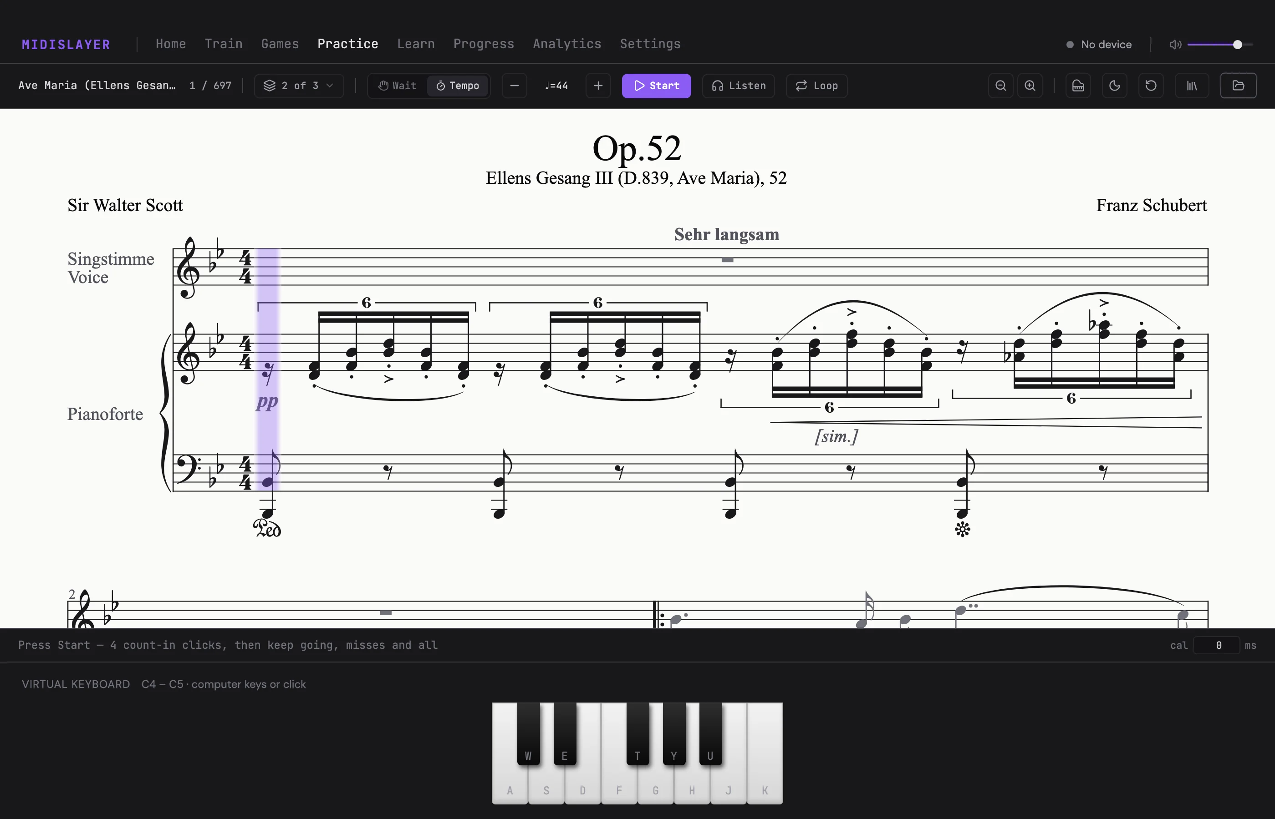
Task: Click the Pianoforte instrument label
Action: click(105, 415)
